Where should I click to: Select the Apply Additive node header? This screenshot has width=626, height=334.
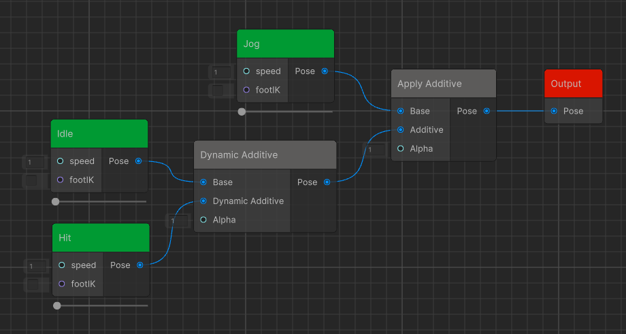[x=444, y=84]
